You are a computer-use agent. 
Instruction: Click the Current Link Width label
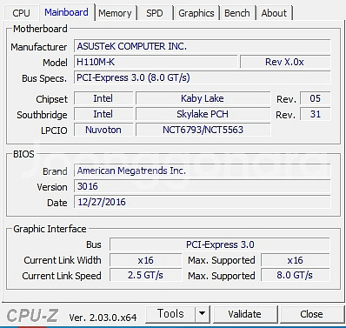coord(63,260)
